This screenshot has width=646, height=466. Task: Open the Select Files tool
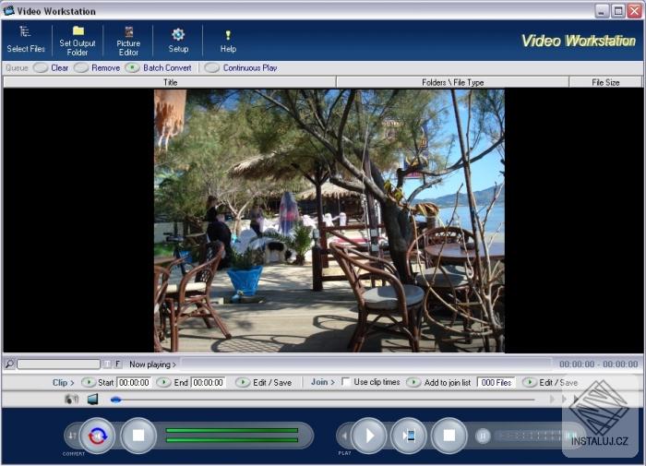coord(26,40)
